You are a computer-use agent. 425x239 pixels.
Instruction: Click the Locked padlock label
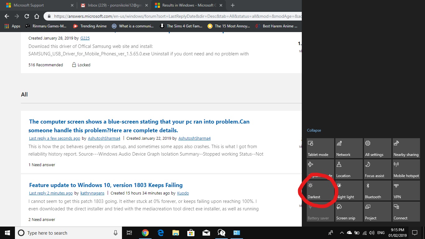point(81,65)
